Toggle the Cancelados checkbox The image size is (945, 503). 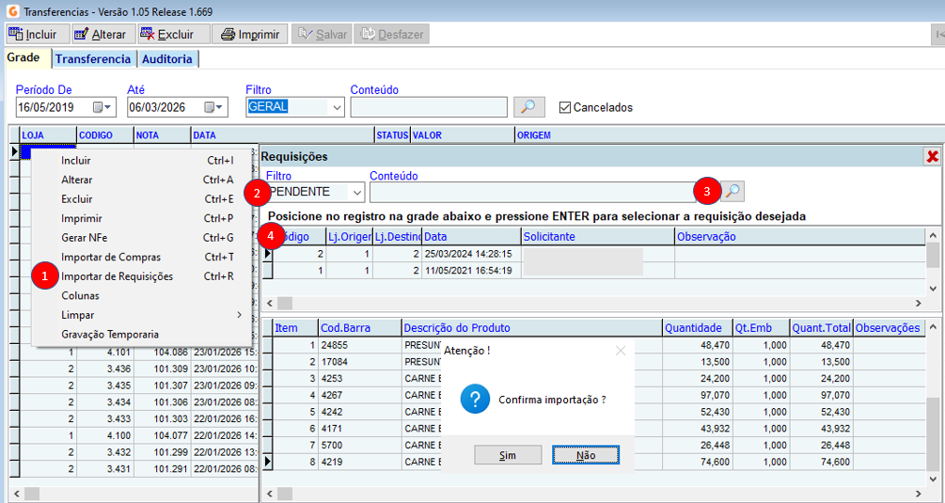point(565,107)
